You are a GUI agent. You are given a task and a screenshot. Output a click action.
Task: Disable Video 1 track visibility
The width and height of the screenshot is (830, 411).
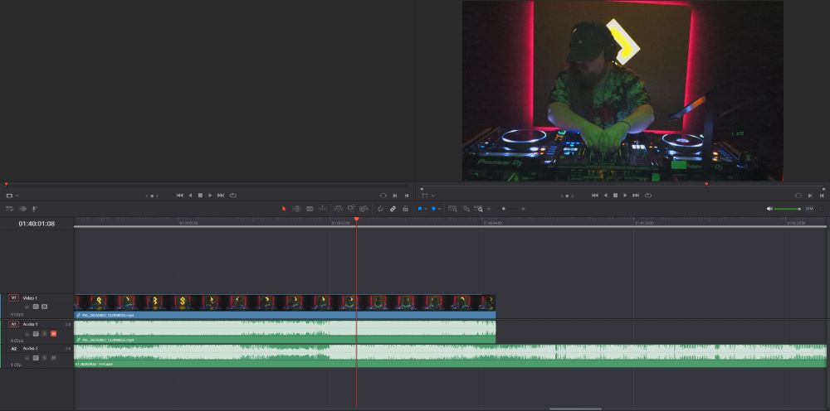(45, 307)
